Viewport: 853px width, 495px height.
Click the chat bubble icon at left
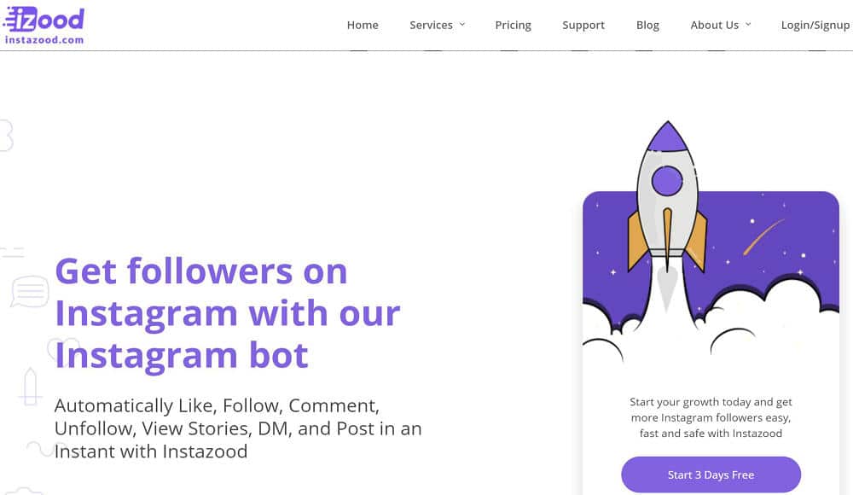30,291
